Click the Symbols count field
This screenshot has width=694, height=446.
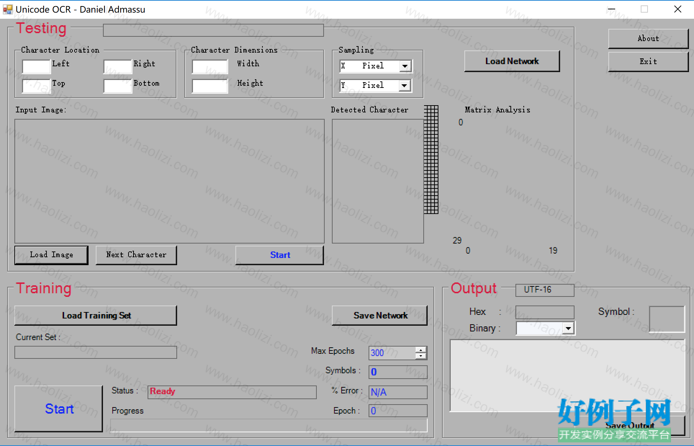point(398,372)
